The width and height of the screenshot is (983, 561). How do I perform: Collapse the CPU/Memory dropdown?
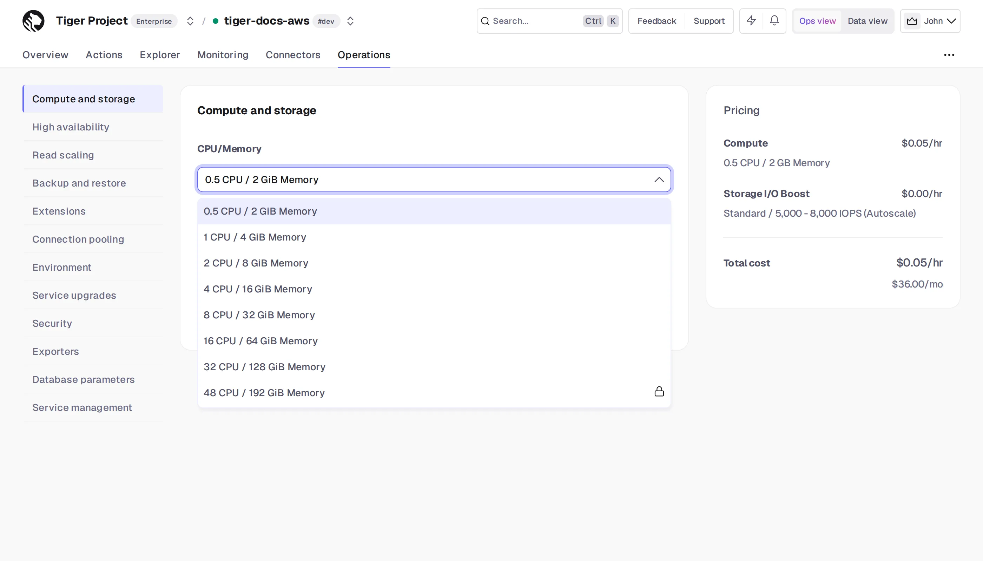[659, 180]
